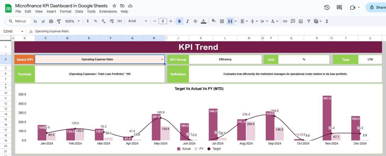
Task: Insert a comment
Action: [293, 21]
